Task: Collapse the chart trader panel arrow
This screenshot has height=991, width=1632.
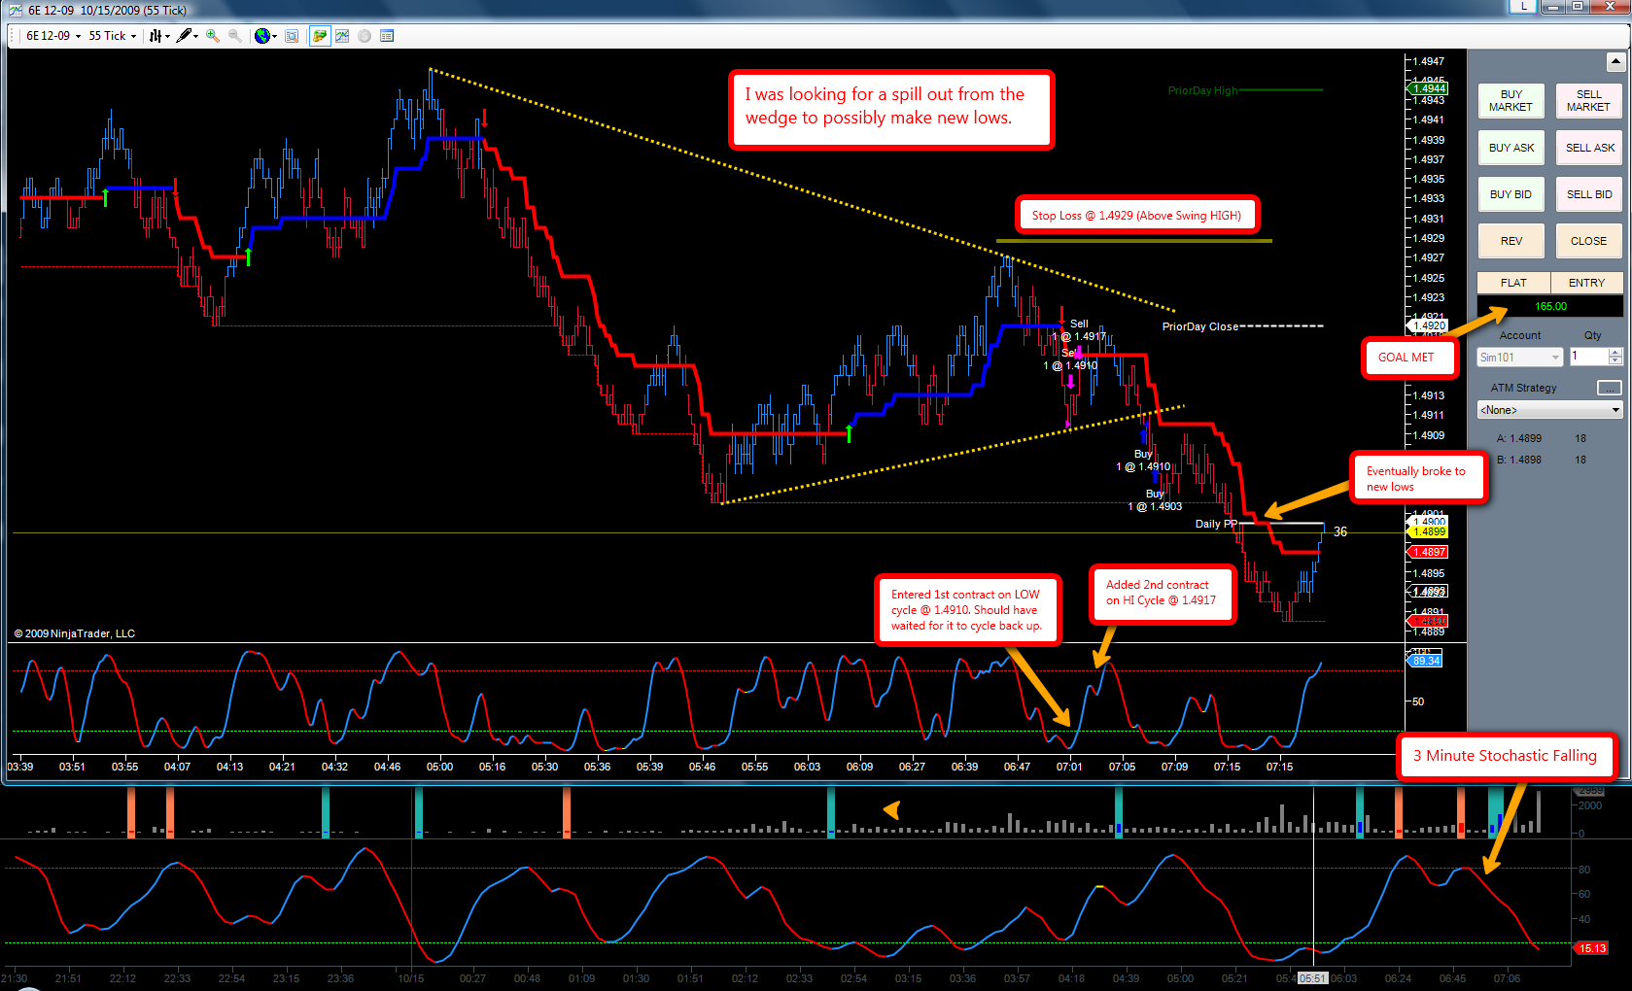Action: (1615, 62)
